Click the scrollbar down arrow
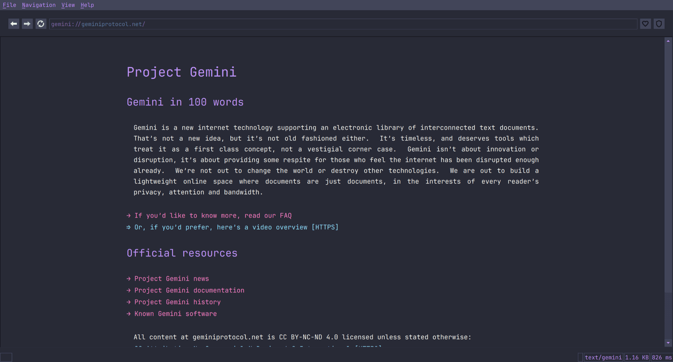 click(x=668, y=343)
